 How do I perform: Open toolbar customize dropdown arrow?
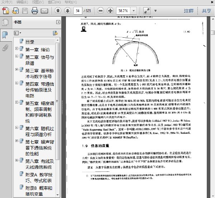pos(156,11)
